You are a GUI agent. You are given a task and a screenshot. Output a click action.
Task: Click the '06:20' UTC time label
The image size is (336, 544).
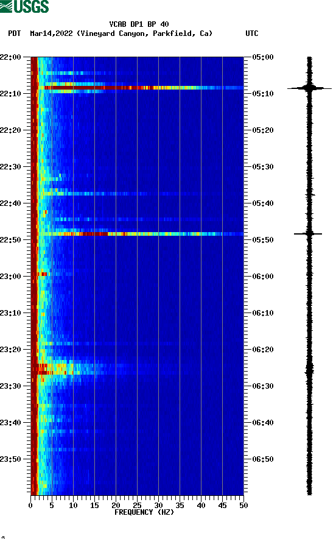click(263, 350)
